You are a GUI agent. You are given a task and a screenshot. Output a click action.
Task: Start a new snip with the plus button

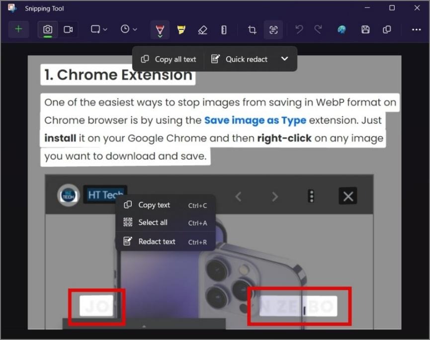(18, 29)
